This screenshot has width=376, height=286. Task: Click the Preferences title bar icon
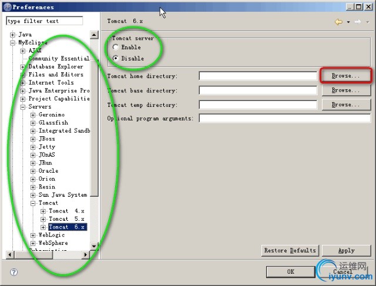click(8, 7)
